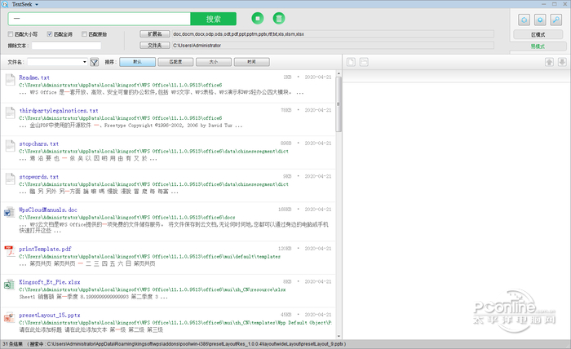Click the file icon next to stopwords.txt
The height and width of the screenshot is (349, 571).
tap(10, 179)
